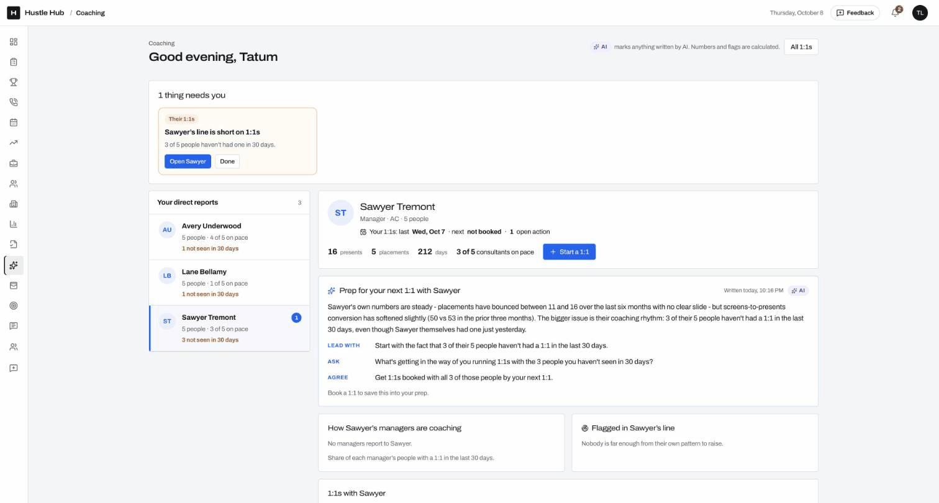Click the AI legend badge in header
The image size is (939, 503).
click(x=600, y=47)
